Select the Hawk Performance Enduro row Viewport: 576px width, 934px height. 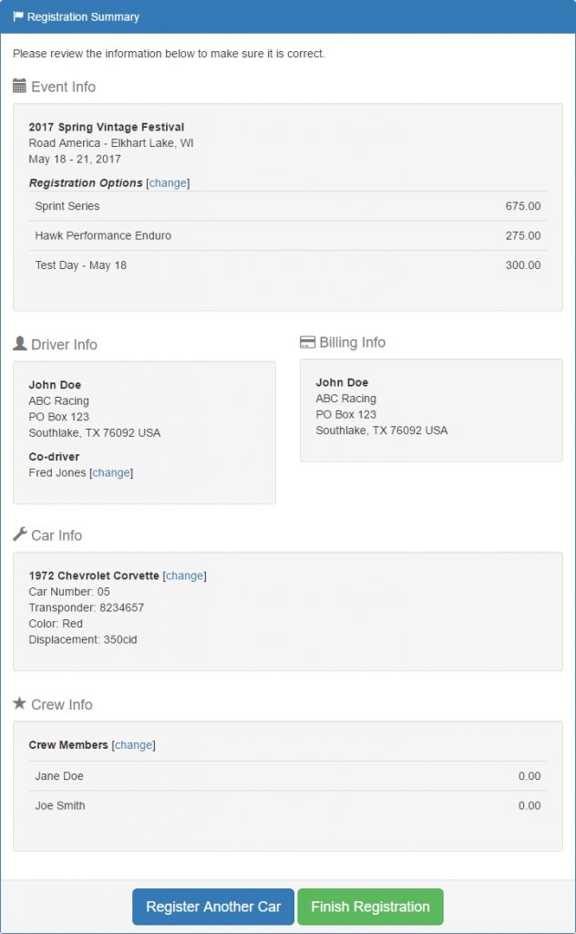click(288, 235)
